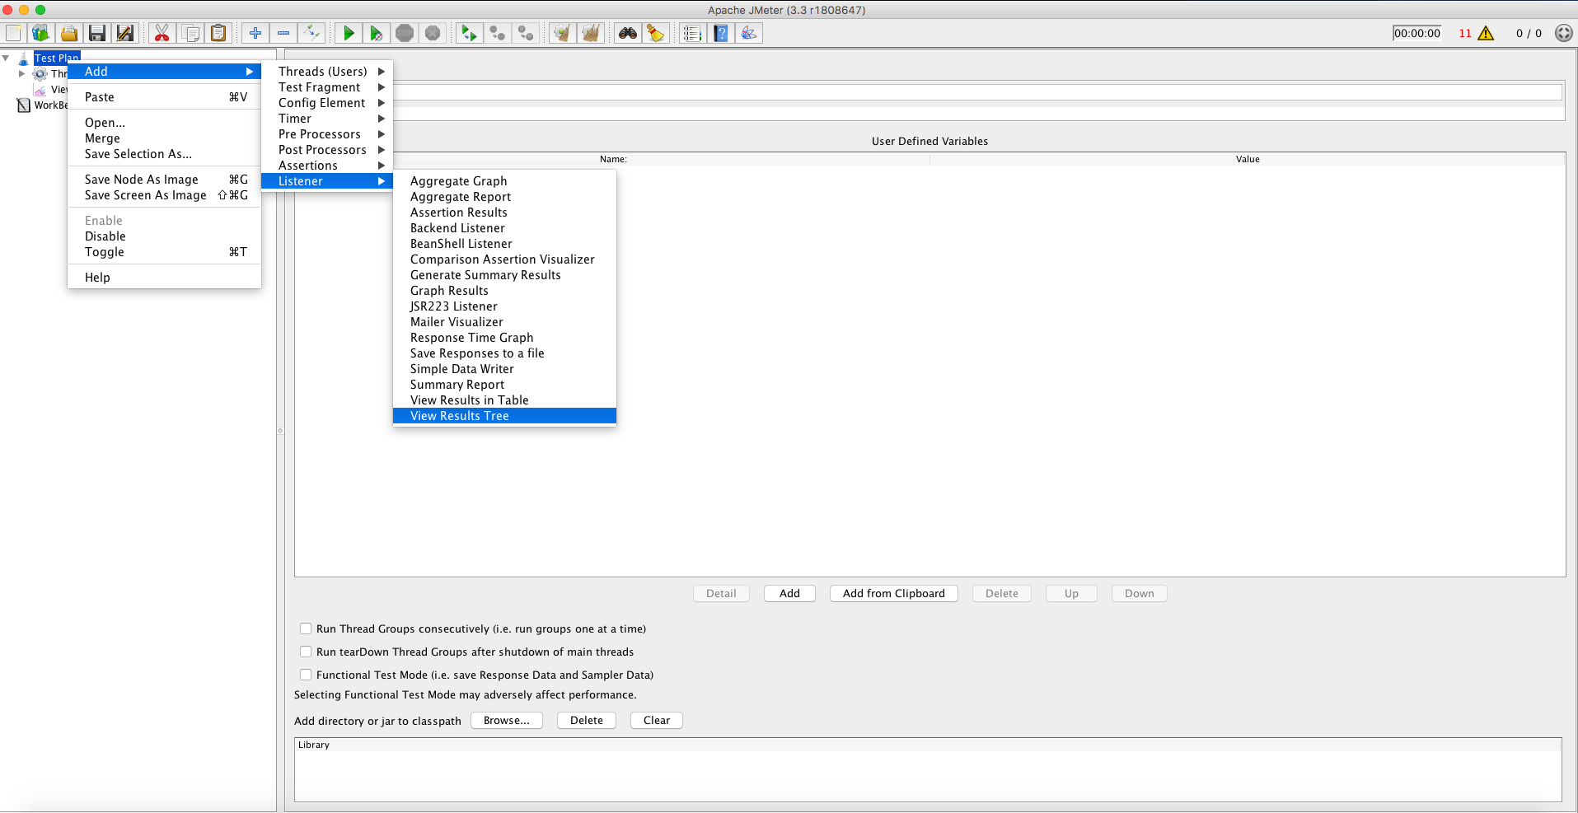This screenshot has width=1578, height=813.
Task: Expand the Thread Group tree node
Action: 22,73
